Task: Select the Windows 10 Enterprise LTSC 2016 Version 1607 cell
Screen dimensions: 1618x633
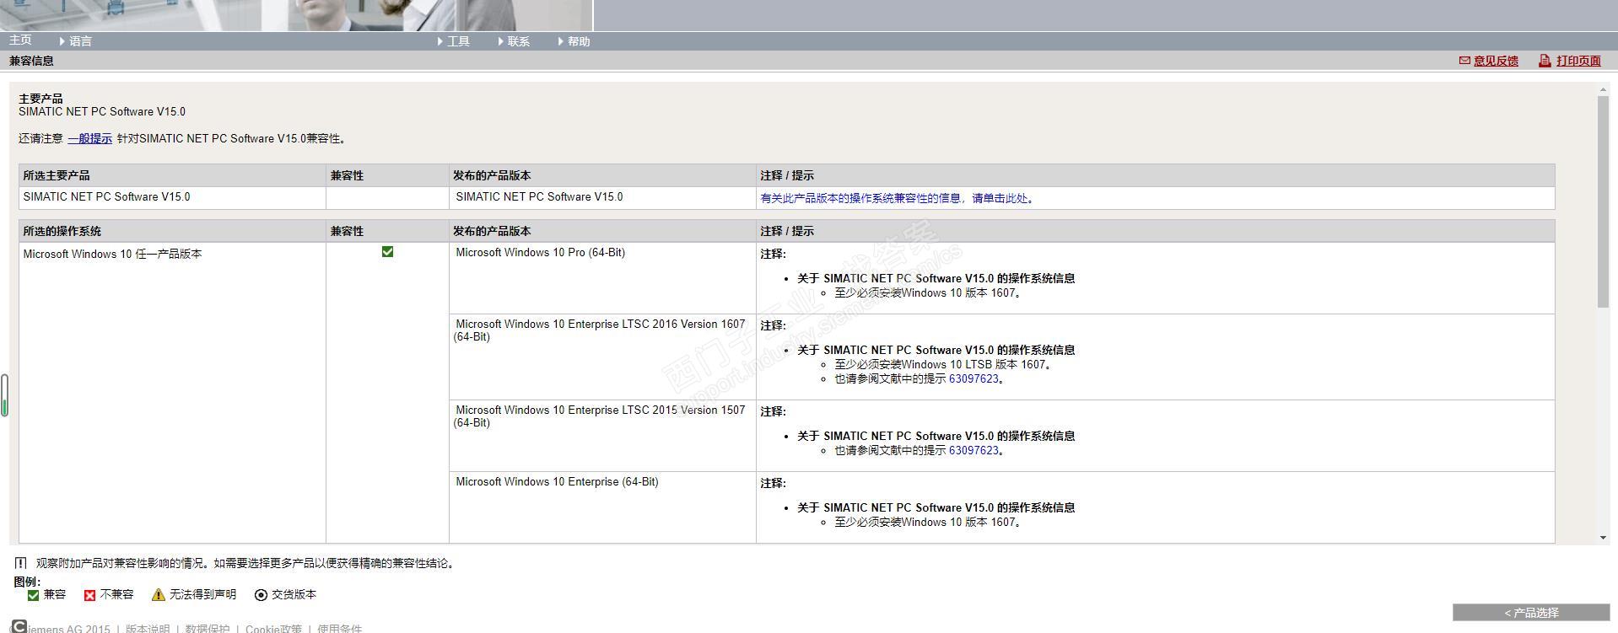Action: [x=602, y=357]
